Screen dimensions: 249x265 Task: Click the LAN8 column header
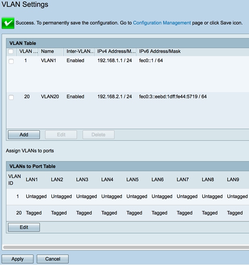tap(208, 179)
